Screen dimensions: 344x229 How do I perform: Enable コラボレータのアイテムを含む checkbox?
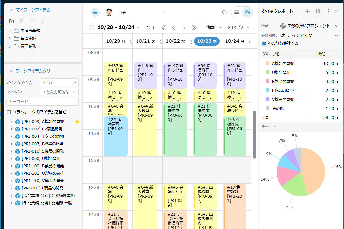(9, 112)
